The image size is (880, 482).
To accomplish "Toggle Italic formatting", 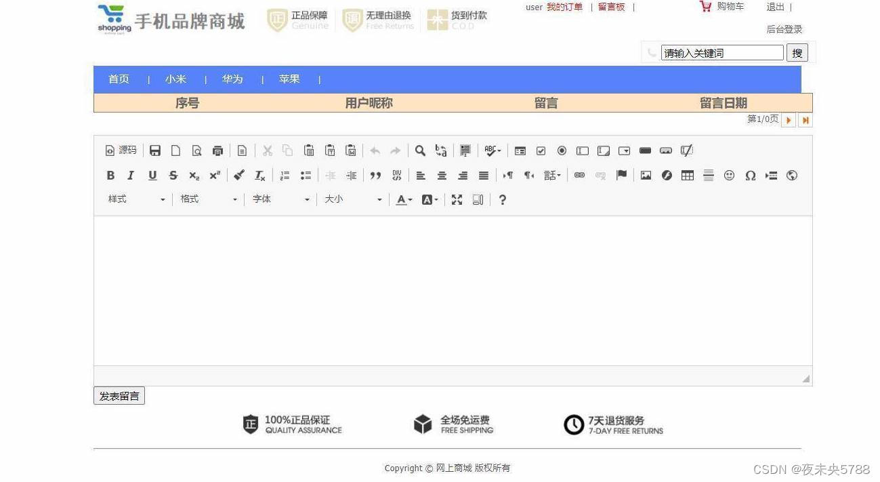I will click(x=131, y=176).
